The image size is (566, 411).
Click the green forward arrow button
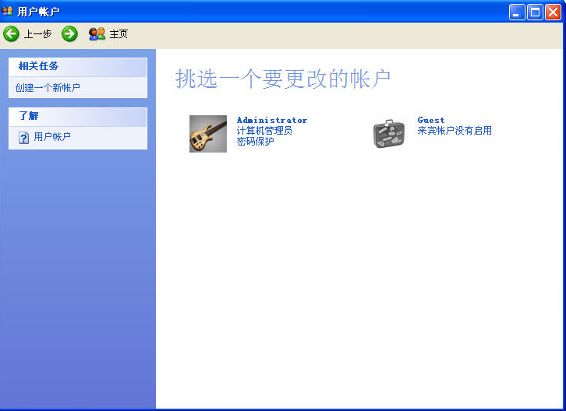[69, 34]
